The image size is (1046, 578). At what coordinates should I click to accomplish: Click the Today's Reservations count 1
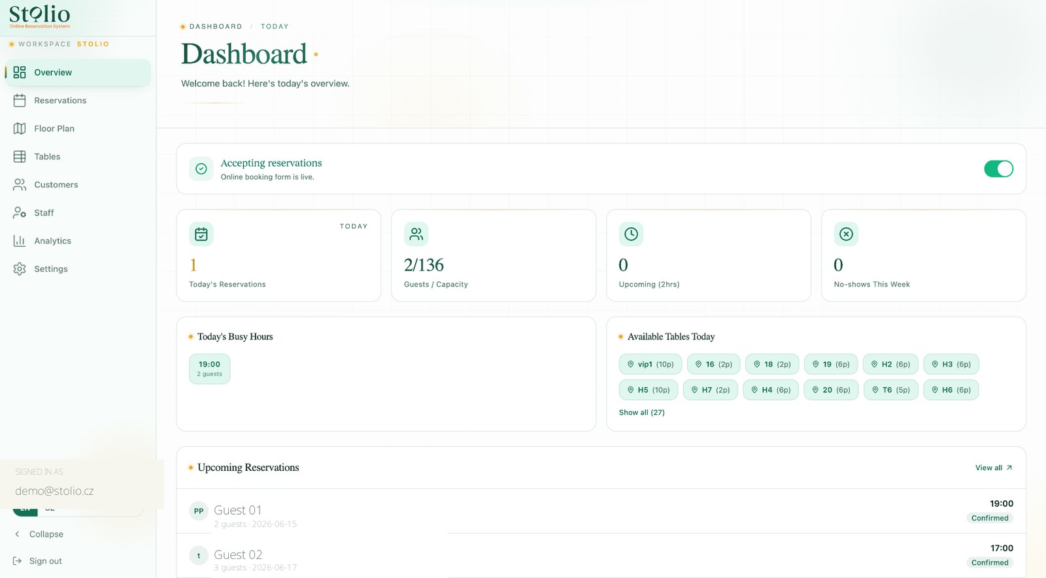click(x=194, y=265)
